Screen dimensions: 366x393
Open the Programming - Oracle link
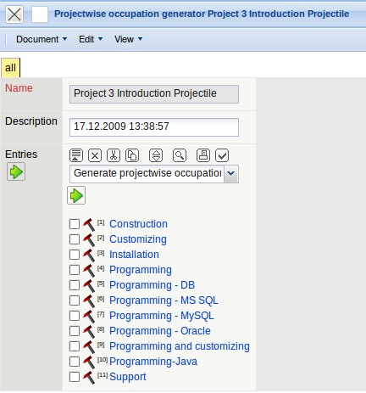(160, 331)
